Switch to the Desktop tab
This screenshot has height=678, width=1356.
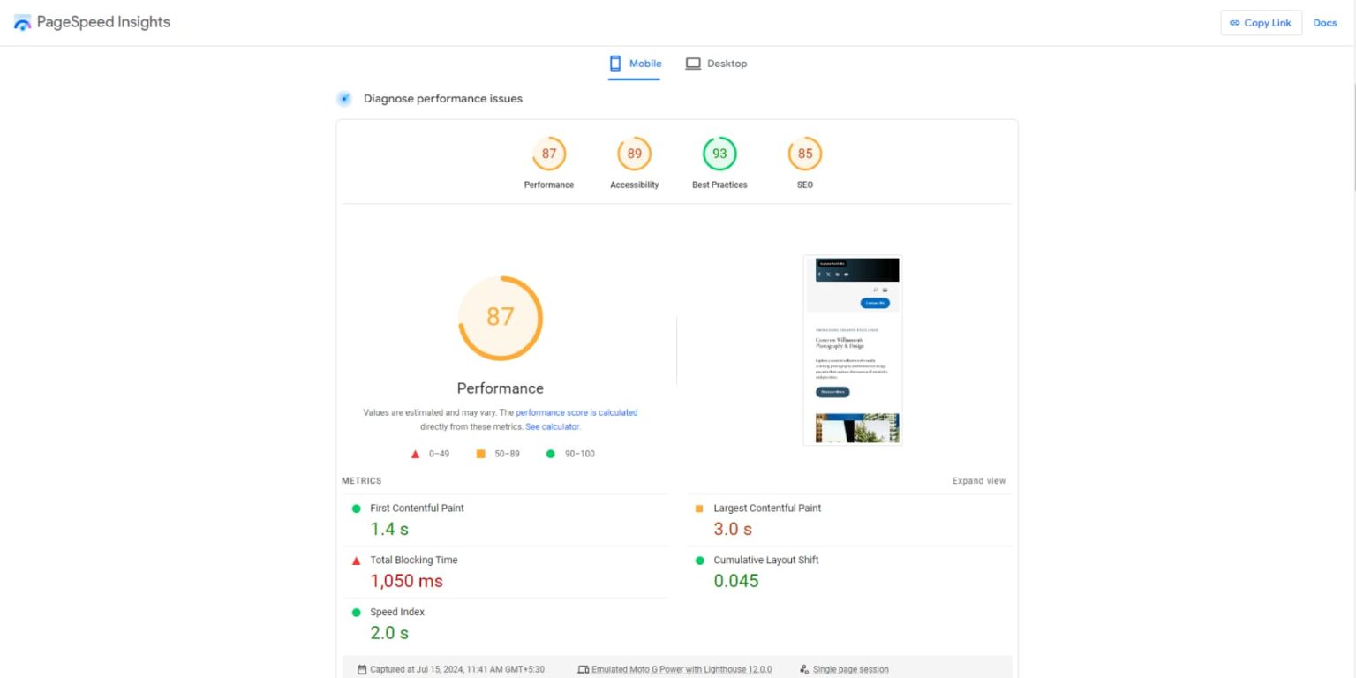pyautogui.click(x=717, y=64)
